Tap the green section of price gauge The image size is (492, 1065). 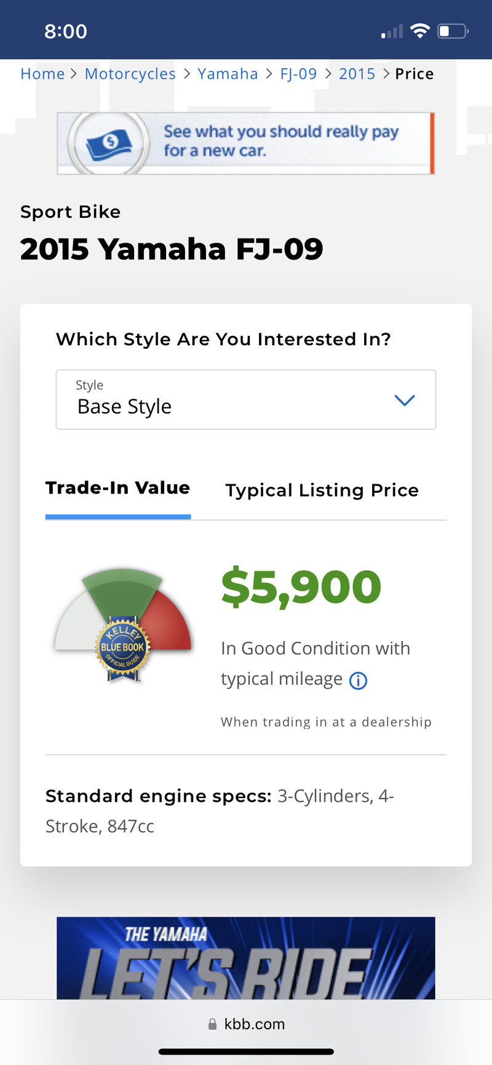[x=123, y=588]
